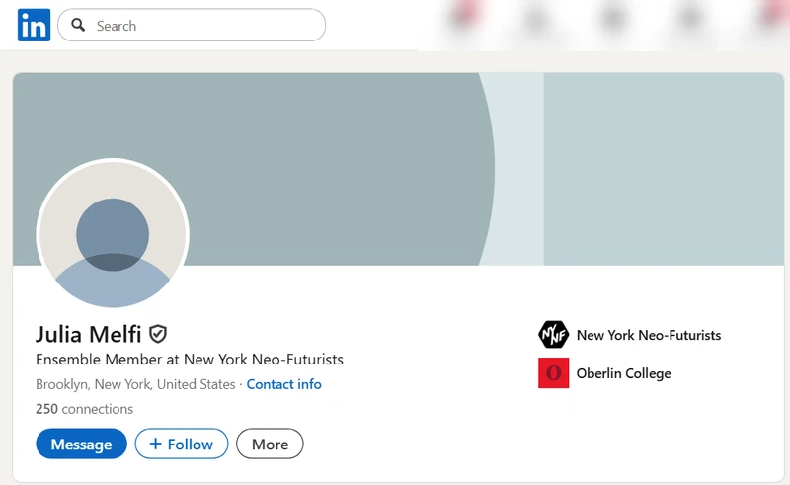This screenshot has height=485, width=790.
Task: Click the Brooklyn, New York location text
Action: click(135, 384)
